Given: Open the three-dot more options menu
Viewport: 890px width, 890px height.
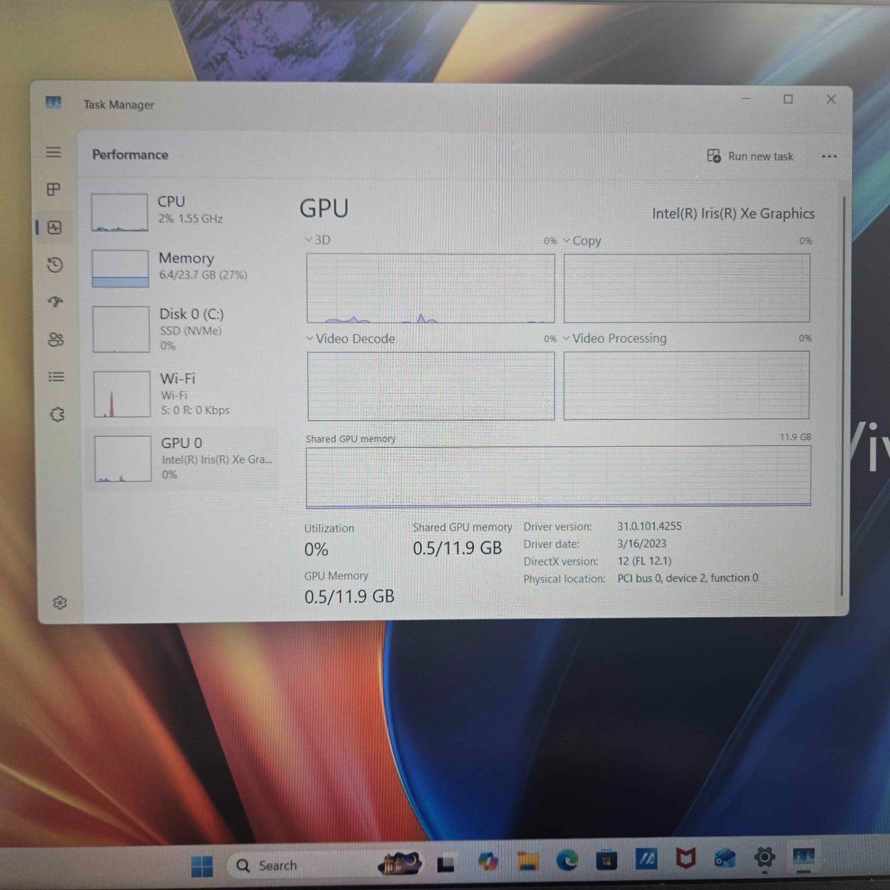Looking at the screenshot, I should [x=829, y=157].
